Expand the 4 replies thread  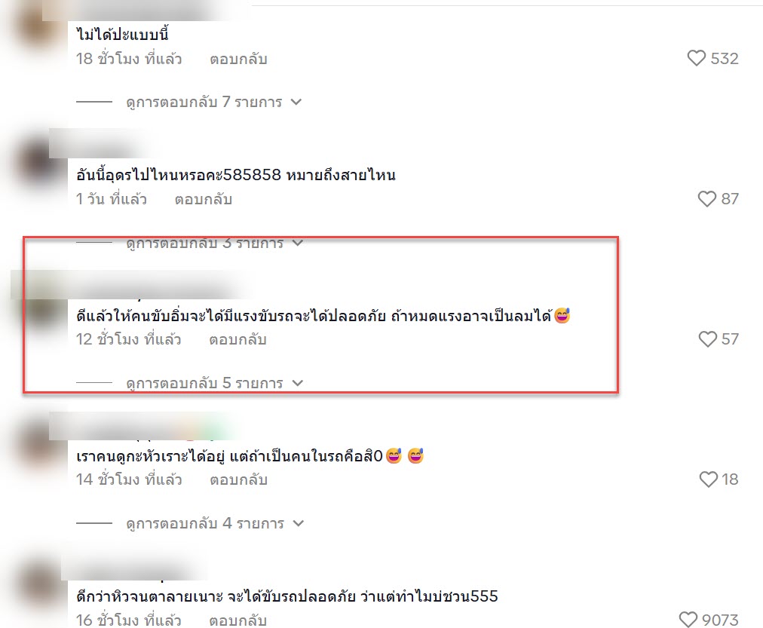[x=215, y=523]
